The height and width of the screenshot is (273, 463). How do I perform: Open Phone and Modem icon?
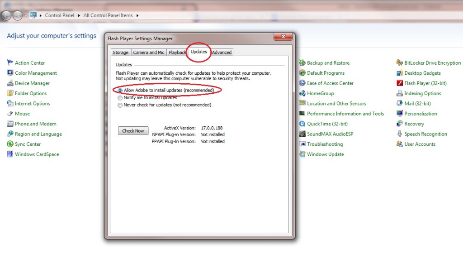click(10, 124)
